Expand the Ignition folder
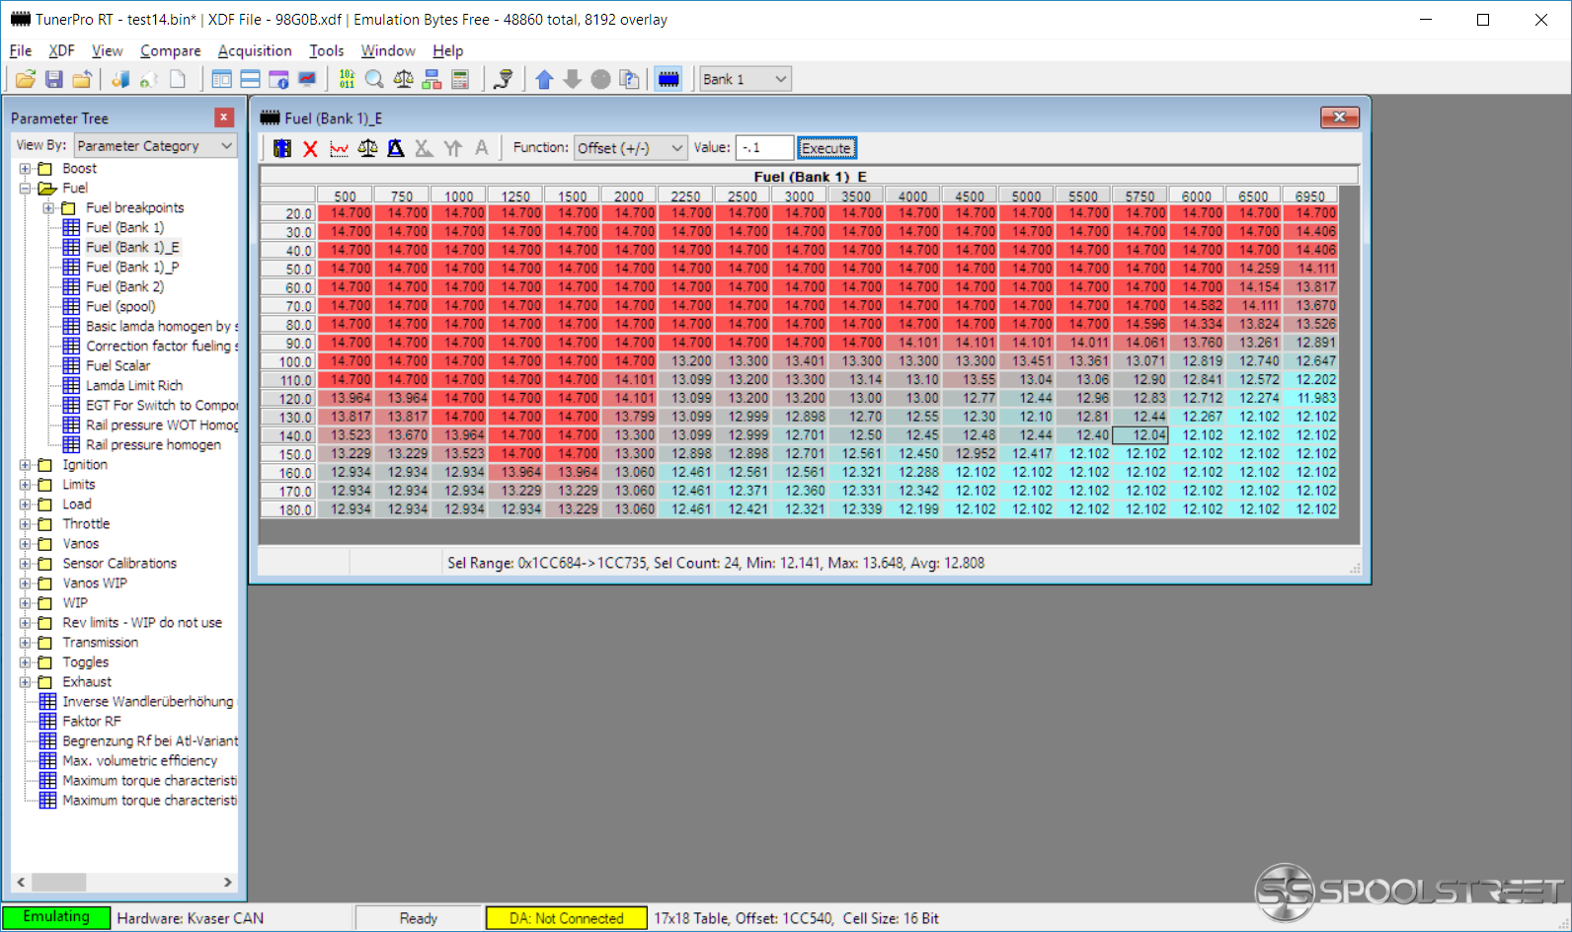1572x932 pixels. (x=26, y=465)
